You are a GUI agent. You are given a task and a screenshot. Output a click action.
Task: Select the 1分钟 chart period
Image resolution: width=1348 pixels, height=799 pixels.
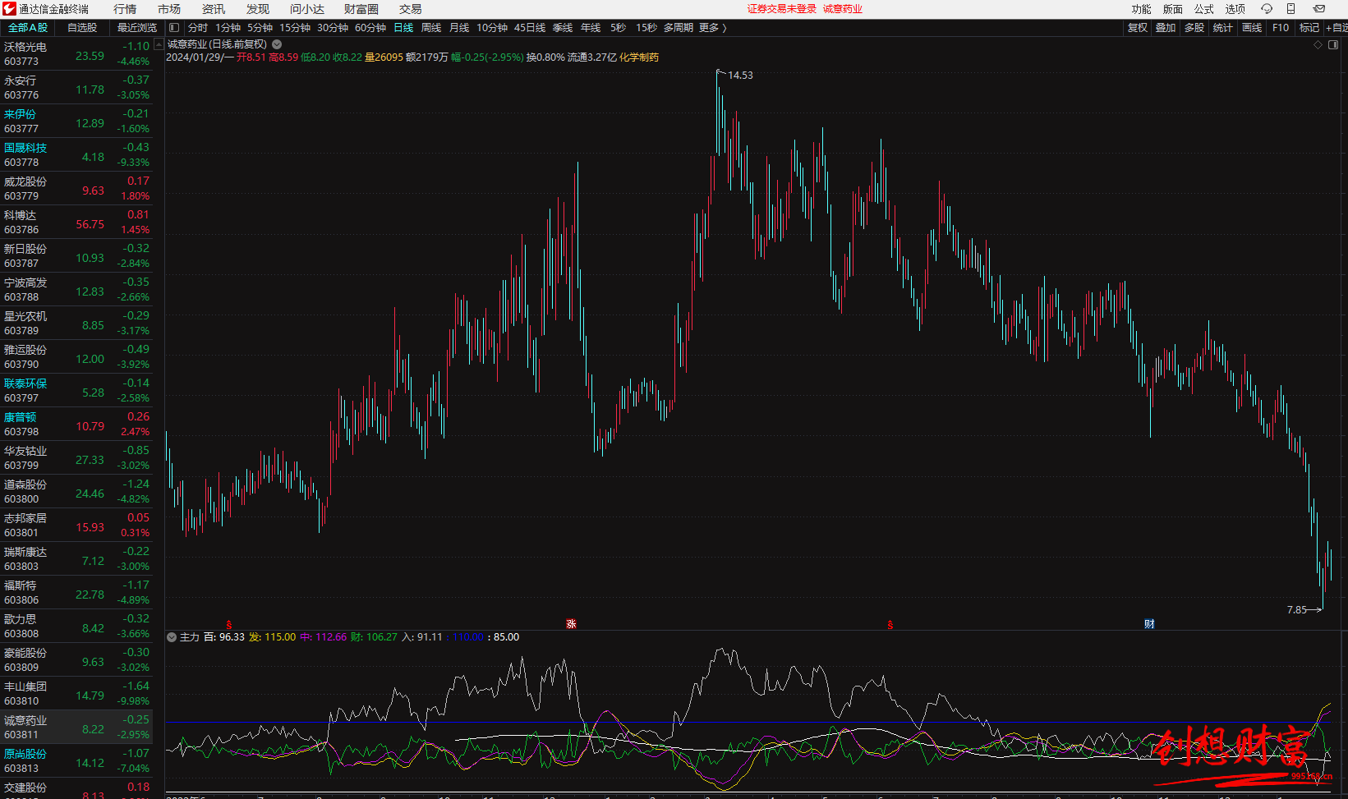click(x=228, y=28)
